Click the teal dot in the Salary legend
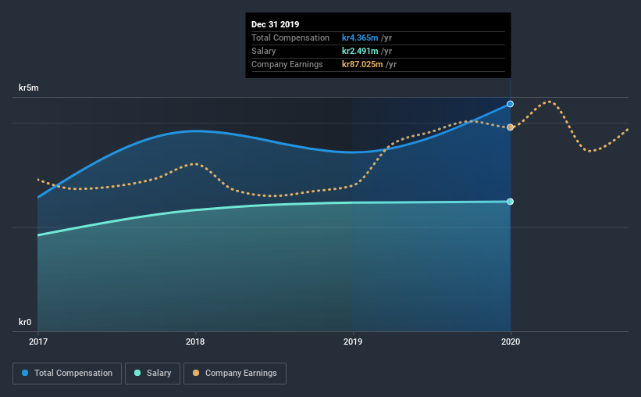The width and height of the screenshot is (641, 397). click(137, 373)
